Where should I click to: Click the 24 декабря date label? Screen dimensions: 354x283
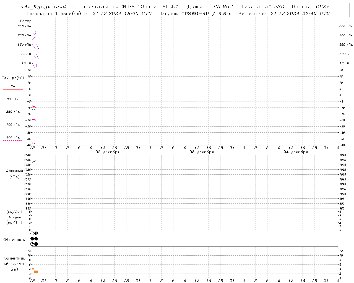point(296,152)
